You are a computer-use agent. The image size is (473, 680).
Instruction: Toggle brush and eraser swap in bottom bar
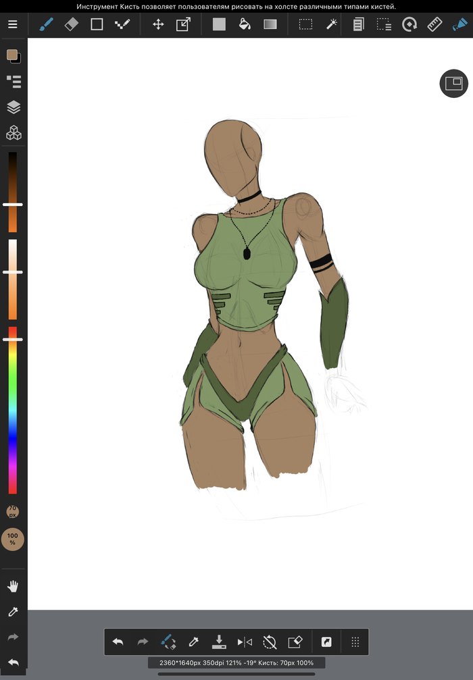coord(168,642)
